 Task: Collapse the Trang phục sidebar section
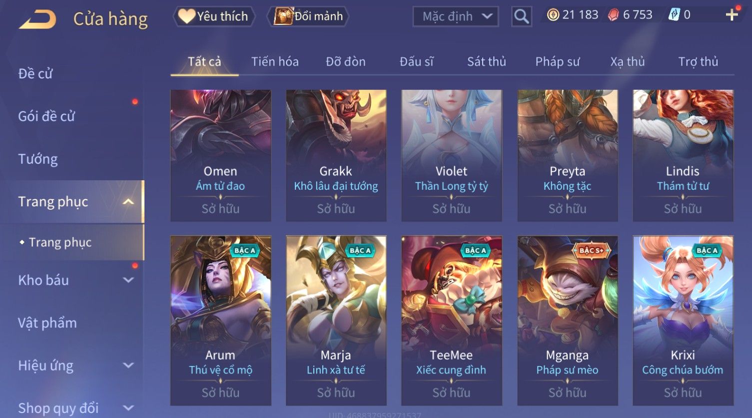click(128, 202)
